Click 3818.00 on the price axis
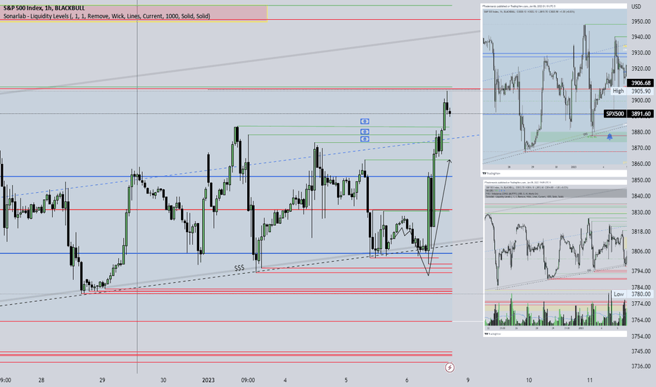The width and height of the screenshot is (656, 387). coord(641,231)
